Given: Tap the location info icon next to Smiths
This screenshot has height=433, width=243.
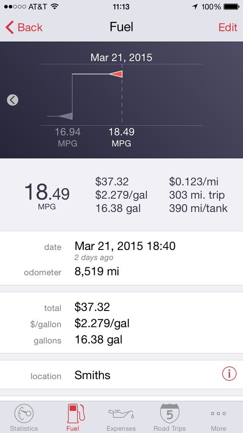Looking at the screenshot, I should (x=229, y=374).
